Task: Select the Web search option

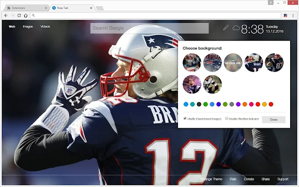Action: [12, 27]
